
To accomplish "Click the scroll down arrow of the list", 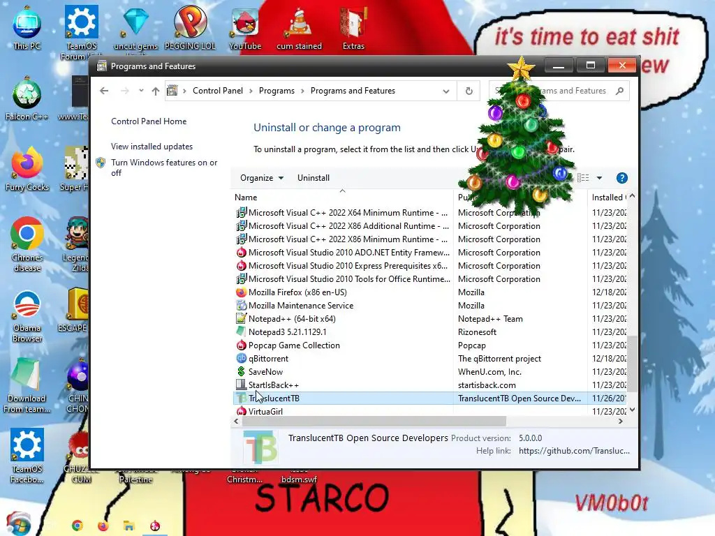I will click(632, 410).
